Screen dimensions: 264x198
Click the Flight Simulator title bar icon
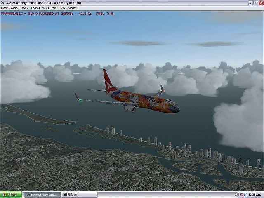tap(3, 2)
